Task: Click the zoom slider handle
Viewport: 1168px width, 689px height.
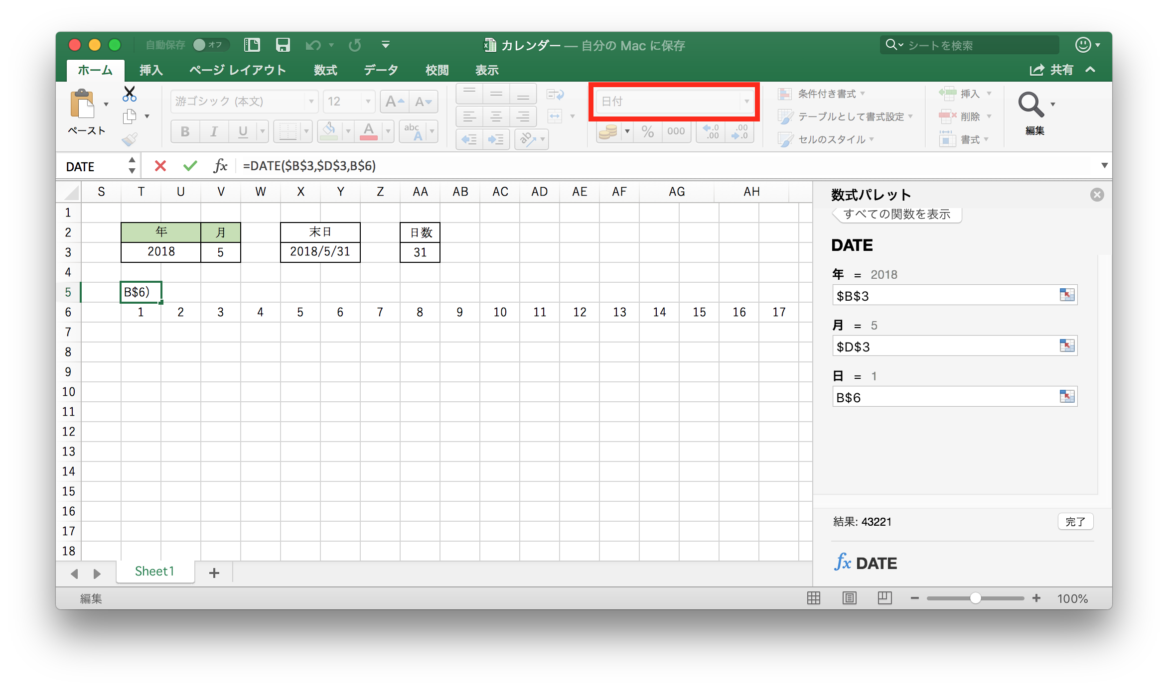Action: coord(975,598)
